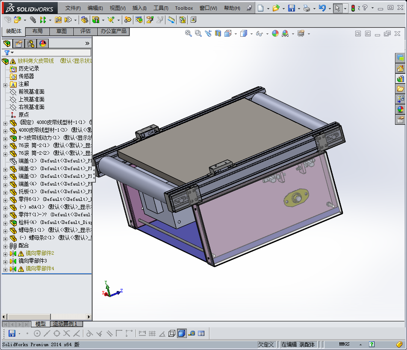Select the Move Component icon
Image resolution: width=407 pixels, height=350 pixels.
click(68, 20)
